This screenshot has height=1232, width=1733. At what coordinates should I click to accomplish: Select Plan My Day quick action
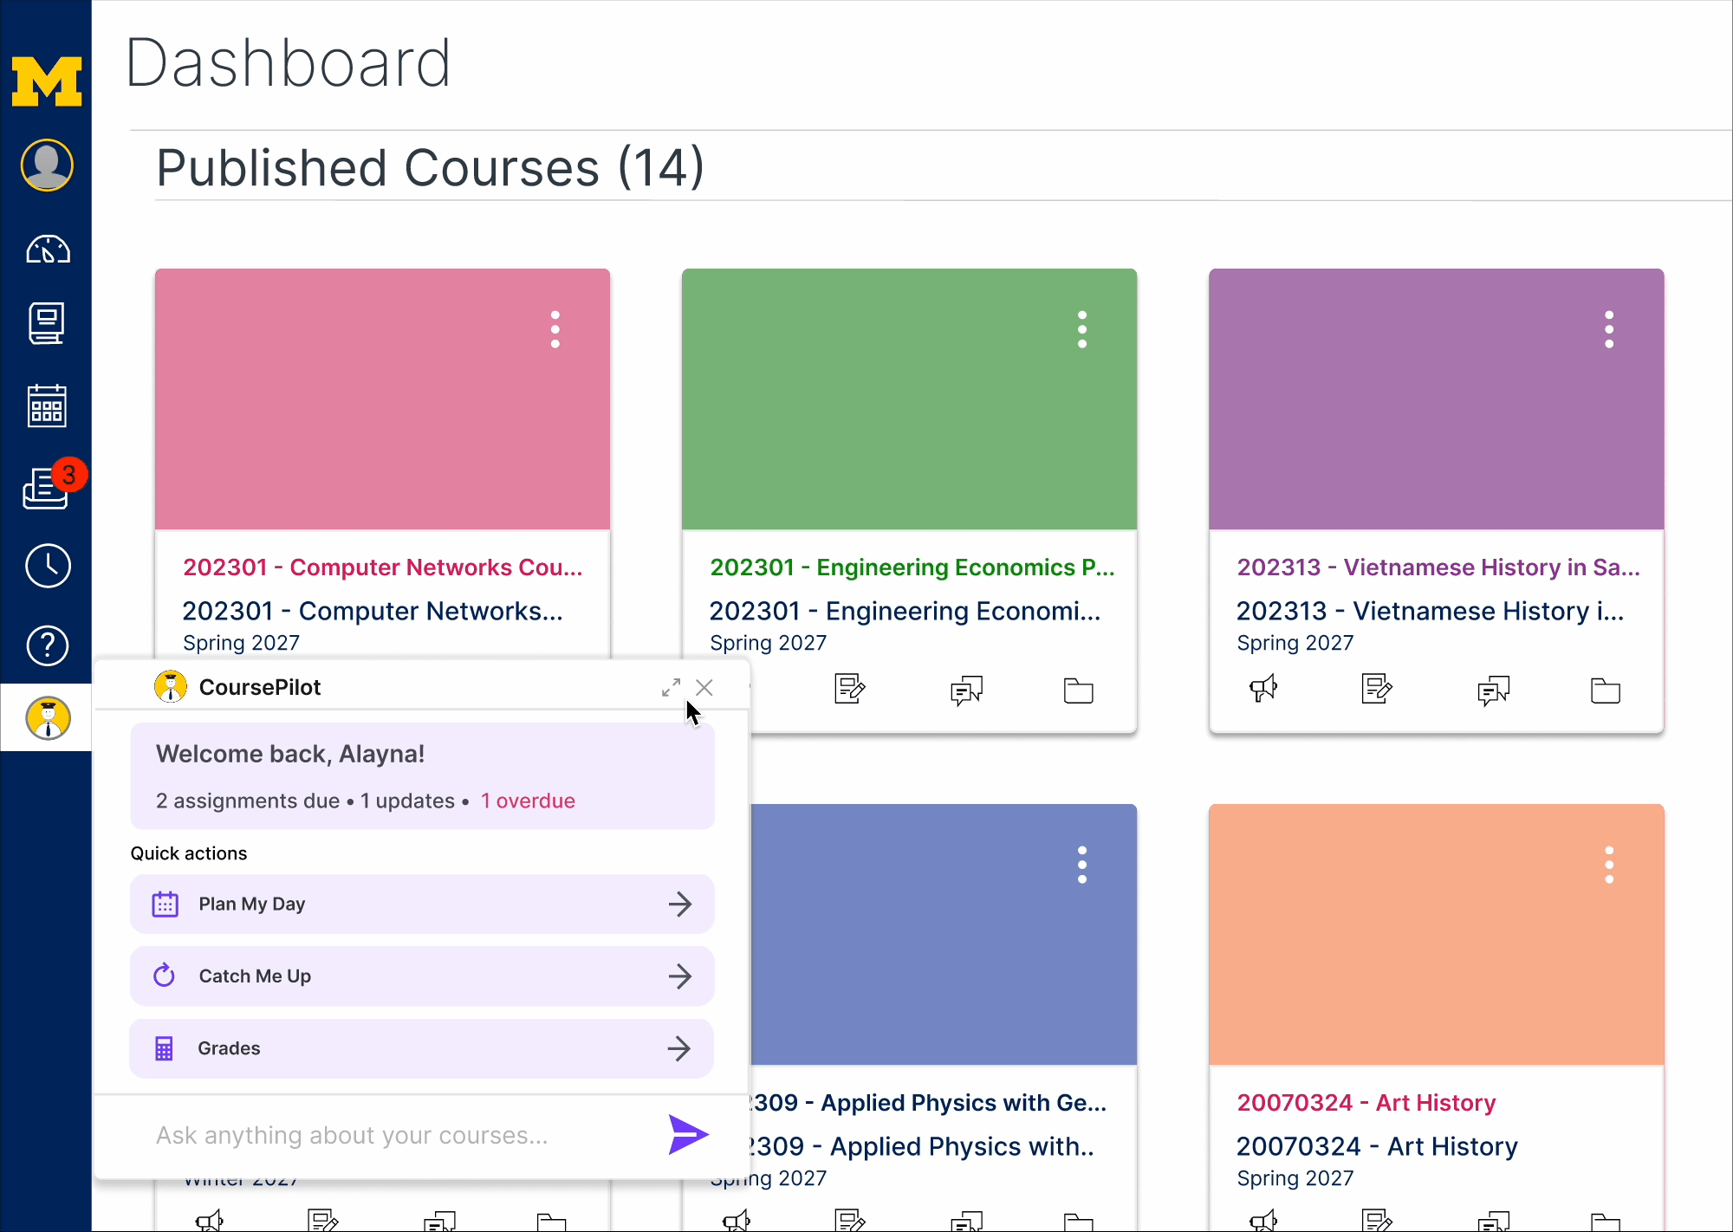[422, 905]
